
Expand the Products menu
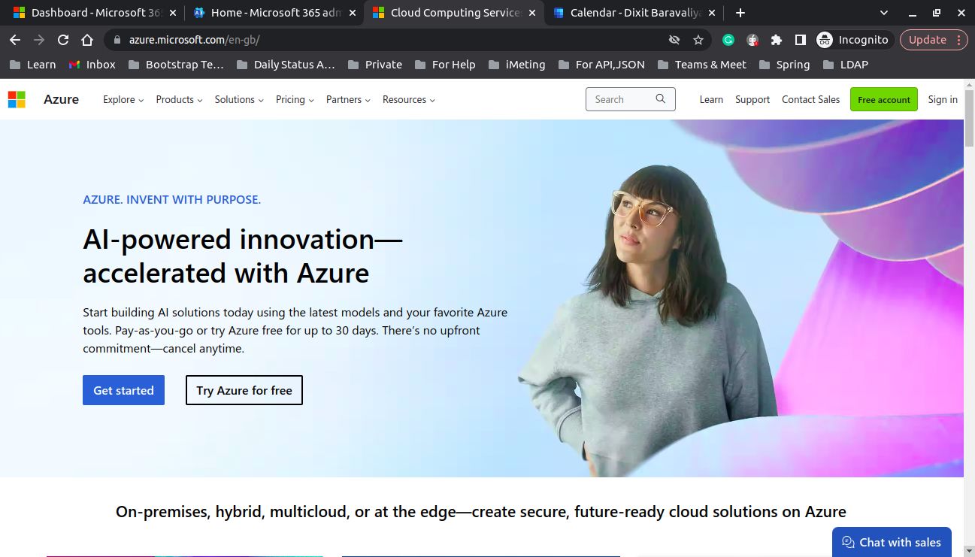coord(179,99)
